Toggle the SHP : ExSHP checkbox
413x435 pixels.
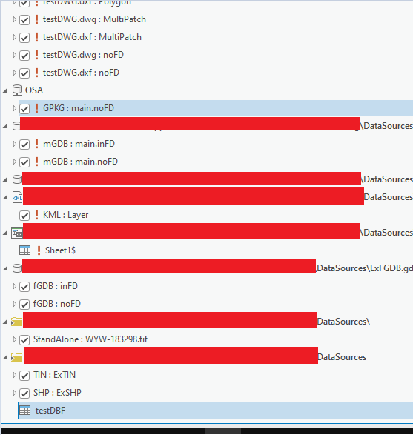click(24, 393)
